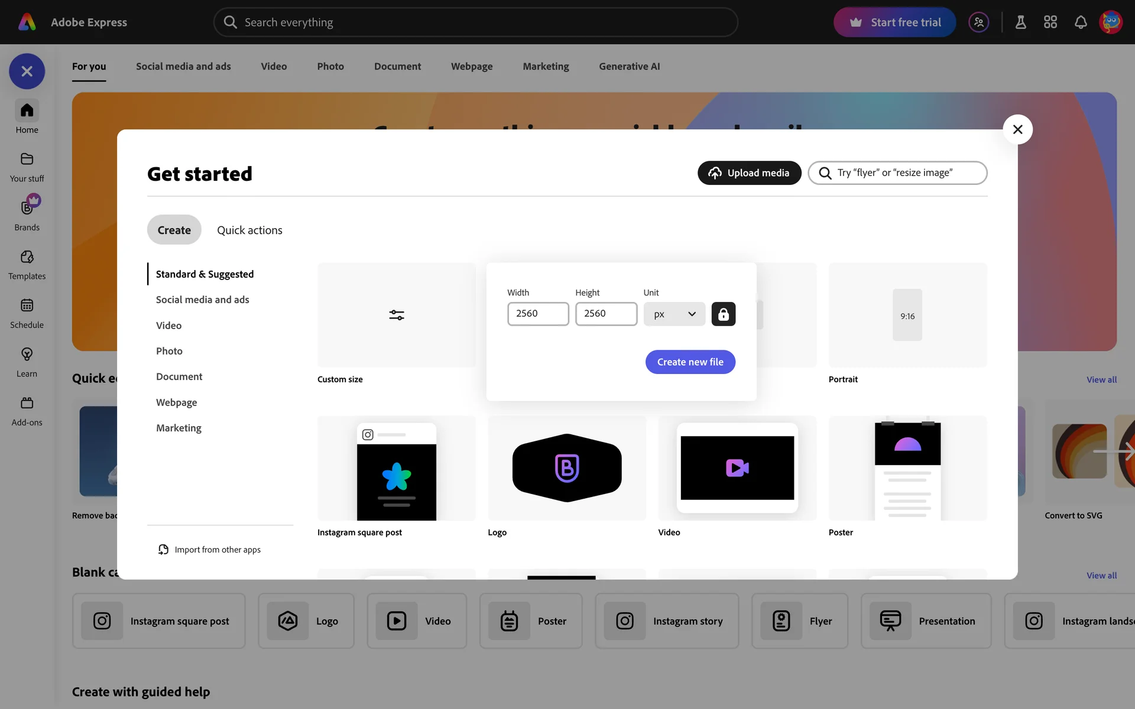Click the Custom size sliders icon
Image resolution: width=1135 pixels, height=709 pixels.
point(397,315)
